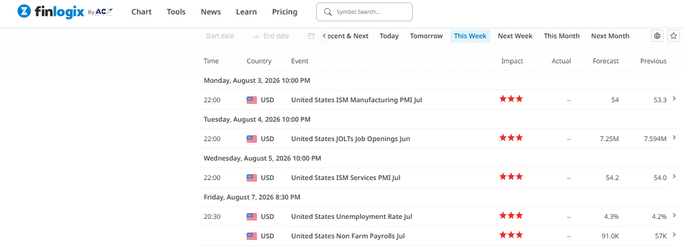Image resolution: width=683 pixels, height=249 pixels.
Task: Click the globe timezone icon
Action: 657,36
